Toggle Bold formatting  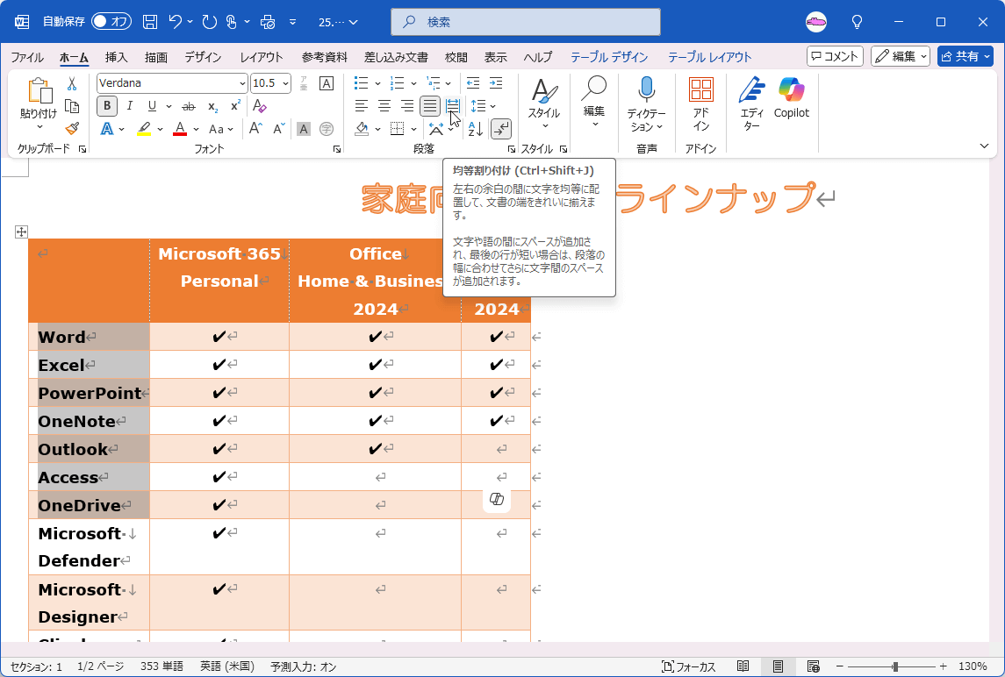(107, 106)
